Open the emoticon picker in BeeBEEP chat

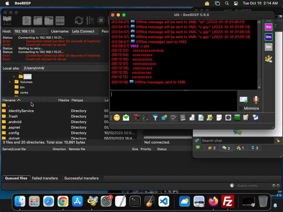click(117, 118)
